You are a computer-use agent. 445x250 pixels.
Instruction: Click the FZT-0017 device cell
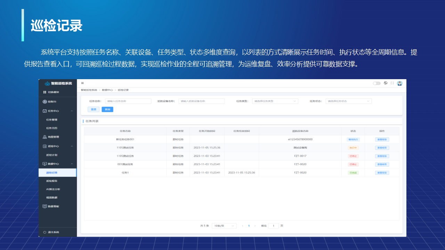pos(300,156)
